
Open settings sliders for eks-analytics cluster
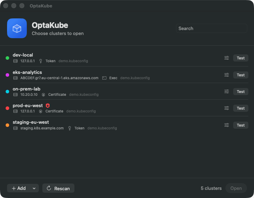(x=226, y=75)
